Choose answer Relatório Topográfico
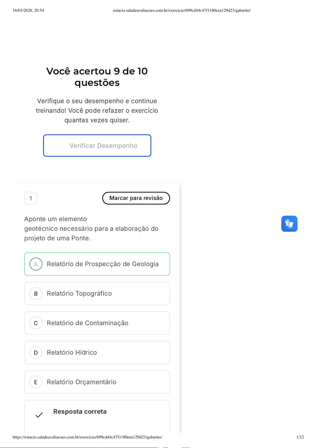This screenshot has width=317, height=448. pos(79,294)
